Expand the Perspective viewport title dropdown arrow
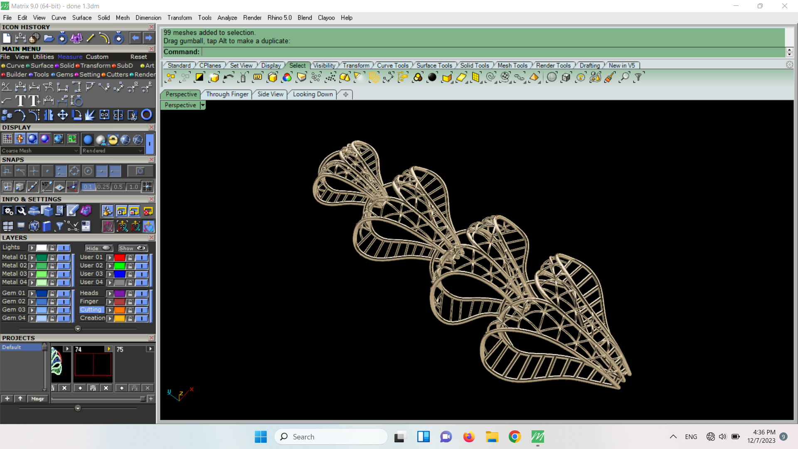This screenshot has width=798, height=449. 203,105
